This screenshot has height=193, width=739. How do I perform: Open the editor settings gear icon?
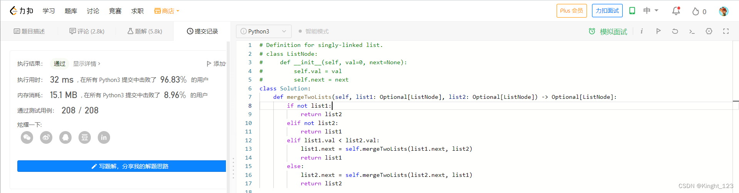709,31
